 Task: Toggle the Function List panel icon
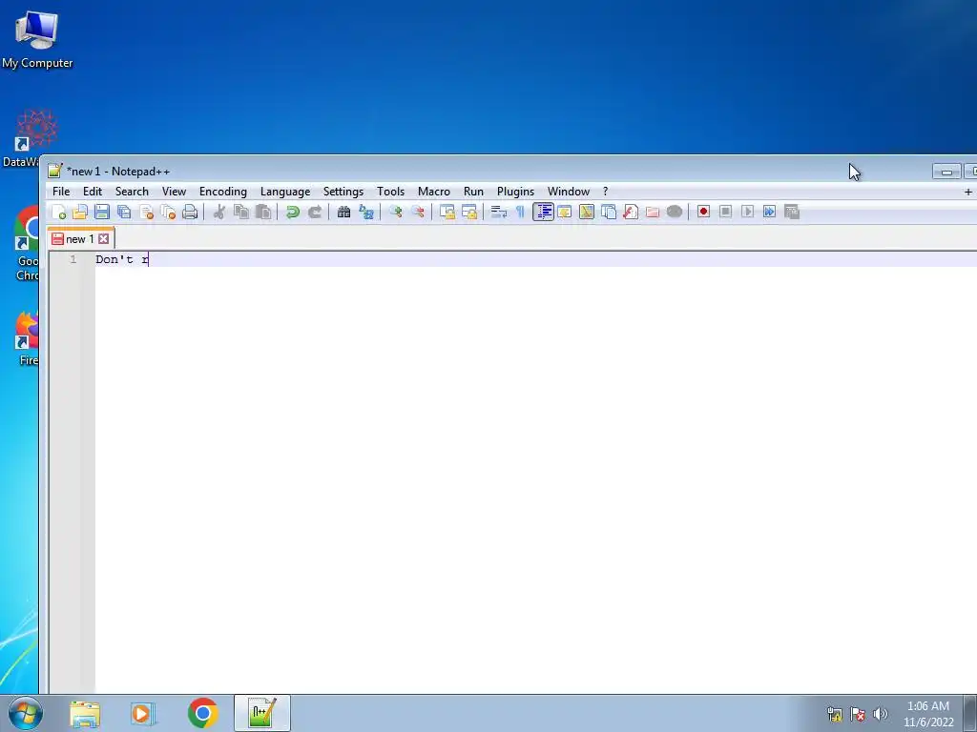(631, 212)
